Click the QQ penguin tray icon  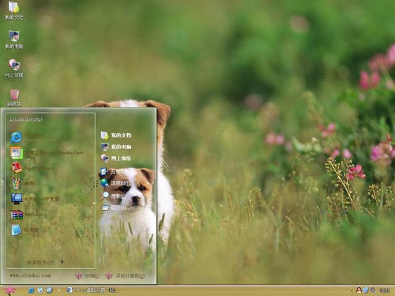(x=359, y=290)
